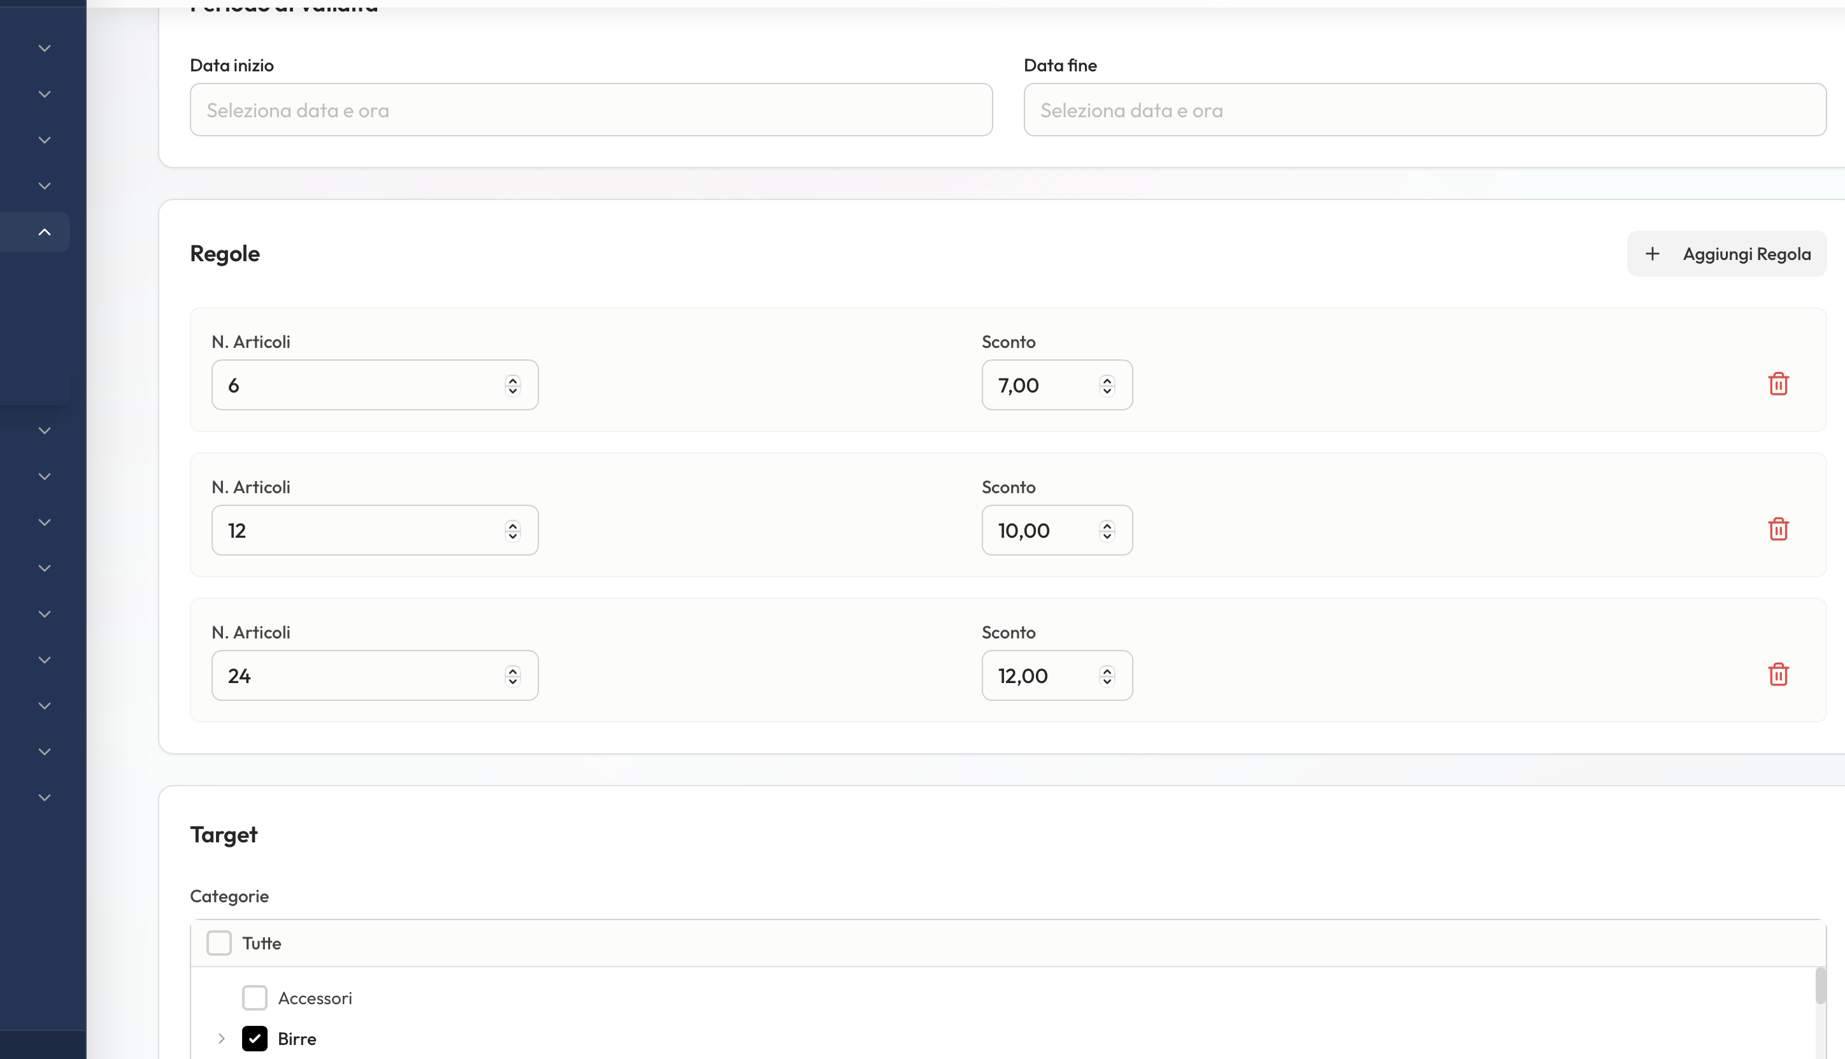
Task: Click the Data fine label
Action: click(1060, 66)
